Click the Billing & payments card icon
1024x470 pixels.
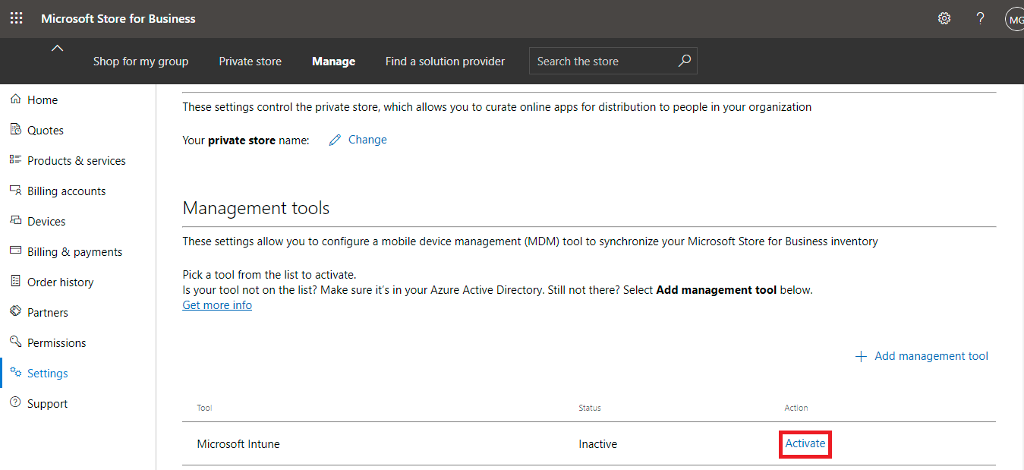pos(15,251)
